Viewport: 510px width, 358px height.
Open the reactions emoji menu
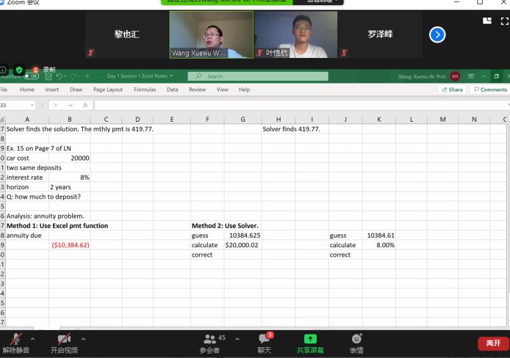[356, 342]
